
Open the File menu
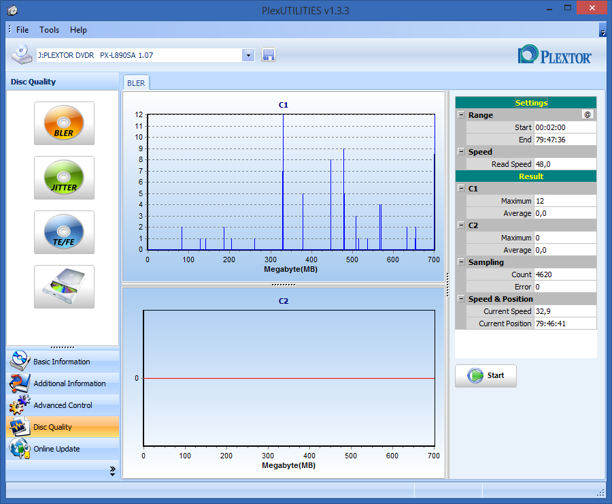22,30
